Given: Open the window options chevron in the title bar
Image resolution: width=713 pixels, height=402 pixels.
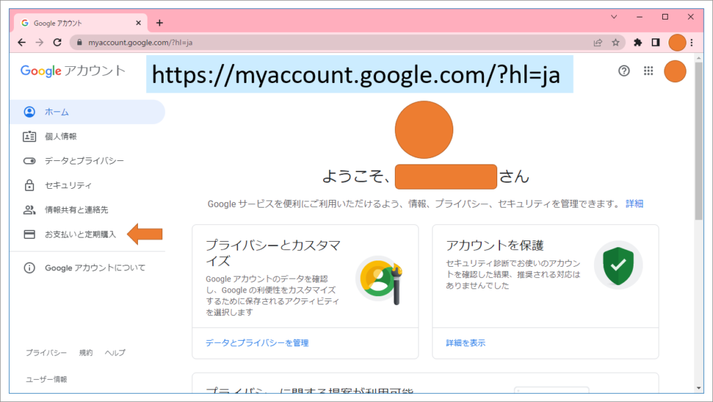Looking at the screenshot, I should point(614,16).
